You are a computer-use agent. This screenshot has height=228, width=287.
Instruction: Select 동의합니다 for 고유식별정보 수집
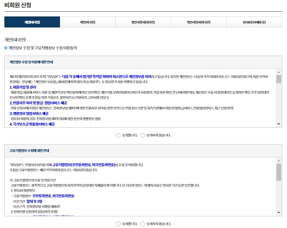click(118, 224)
